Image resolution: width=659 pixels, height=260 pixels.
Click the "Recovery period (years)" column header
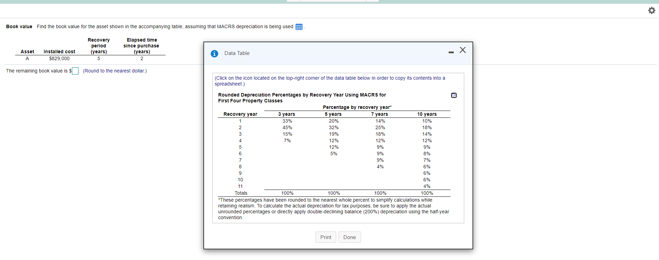99,46
